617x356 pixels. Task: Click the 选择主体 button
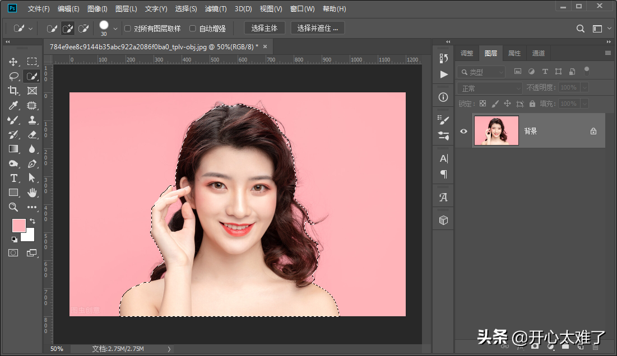pyautogui.click(x=265, y=28)
